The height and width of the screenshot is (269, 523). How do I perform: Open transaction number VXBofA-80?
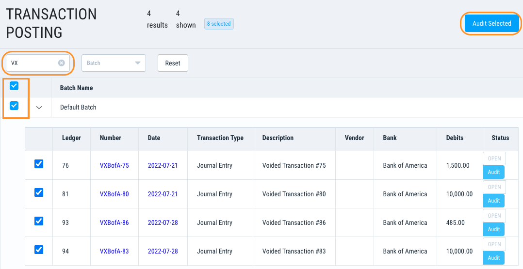point(114,194)
